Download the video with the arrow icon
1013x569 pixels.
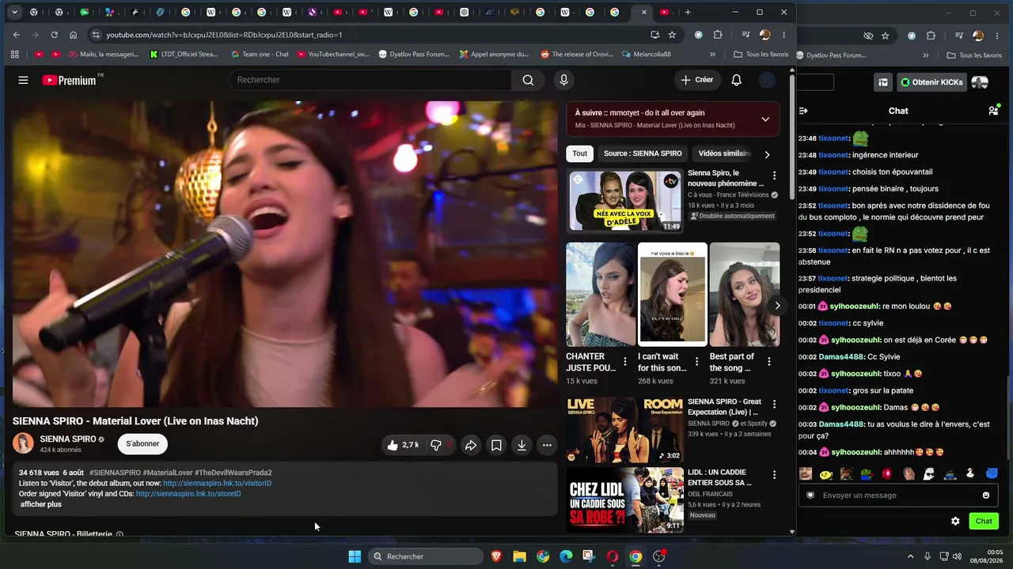point(522,446)
